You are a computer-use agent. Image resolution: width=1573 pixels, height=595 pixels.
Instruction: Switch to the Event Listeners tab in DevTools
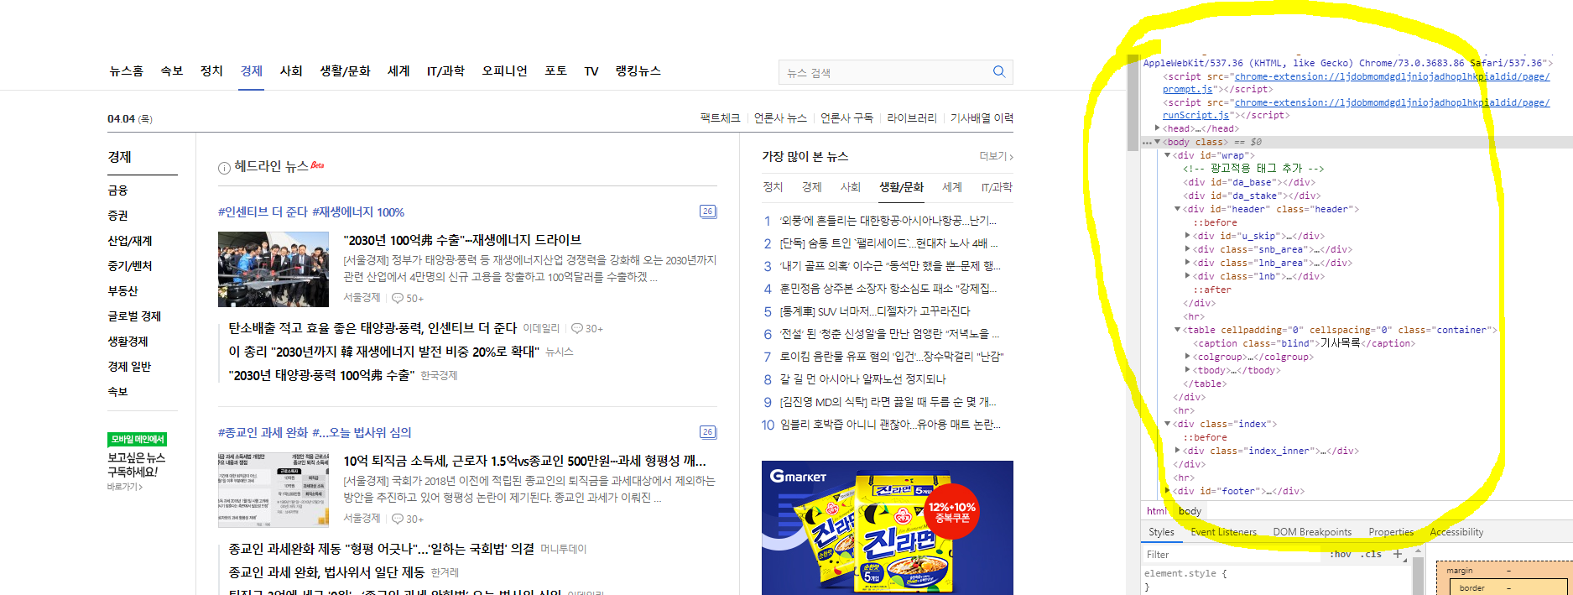(1223, 532)
